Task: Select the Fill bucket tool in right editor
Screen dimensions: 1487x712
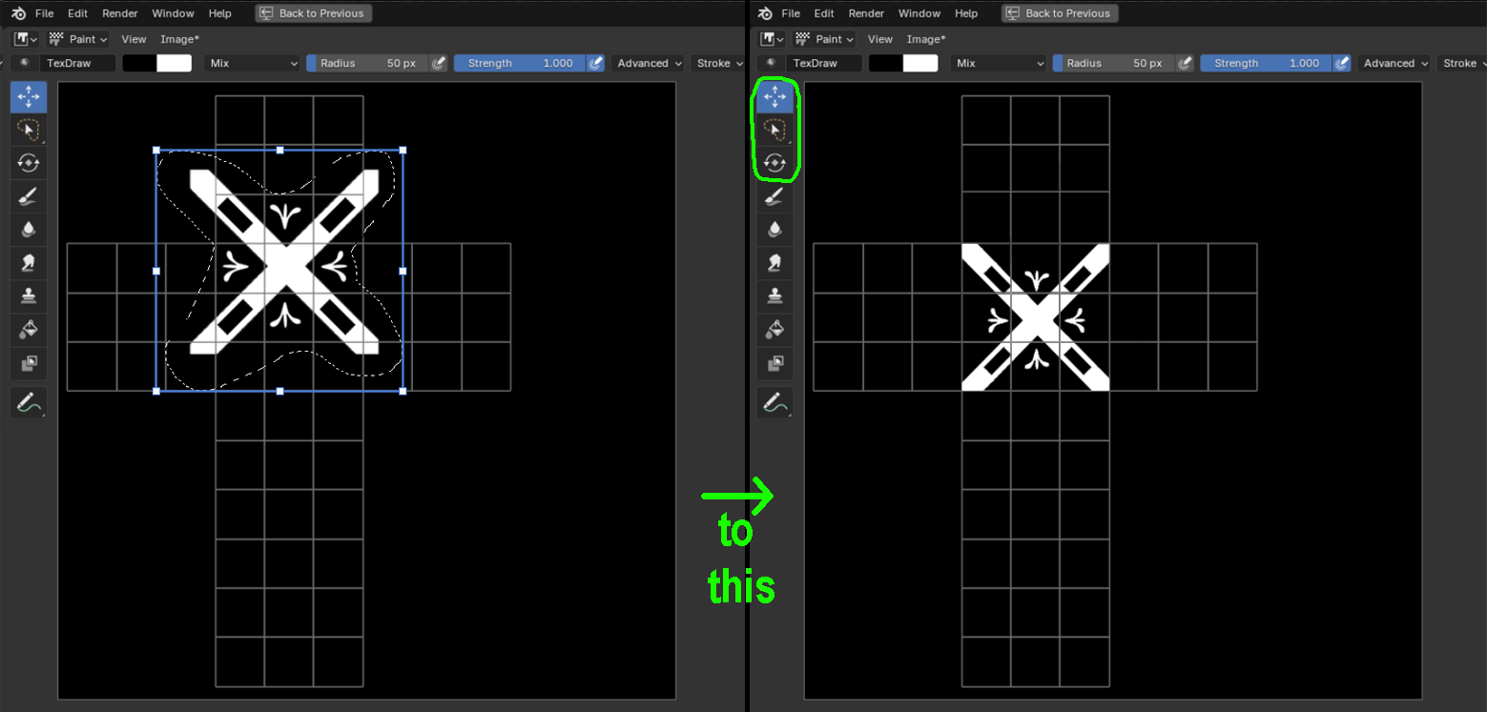Action: 774,330
